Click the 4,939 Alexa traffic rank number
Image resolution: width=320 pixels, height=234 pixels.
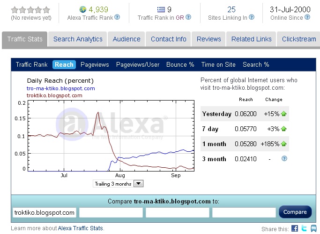(98, 9)
